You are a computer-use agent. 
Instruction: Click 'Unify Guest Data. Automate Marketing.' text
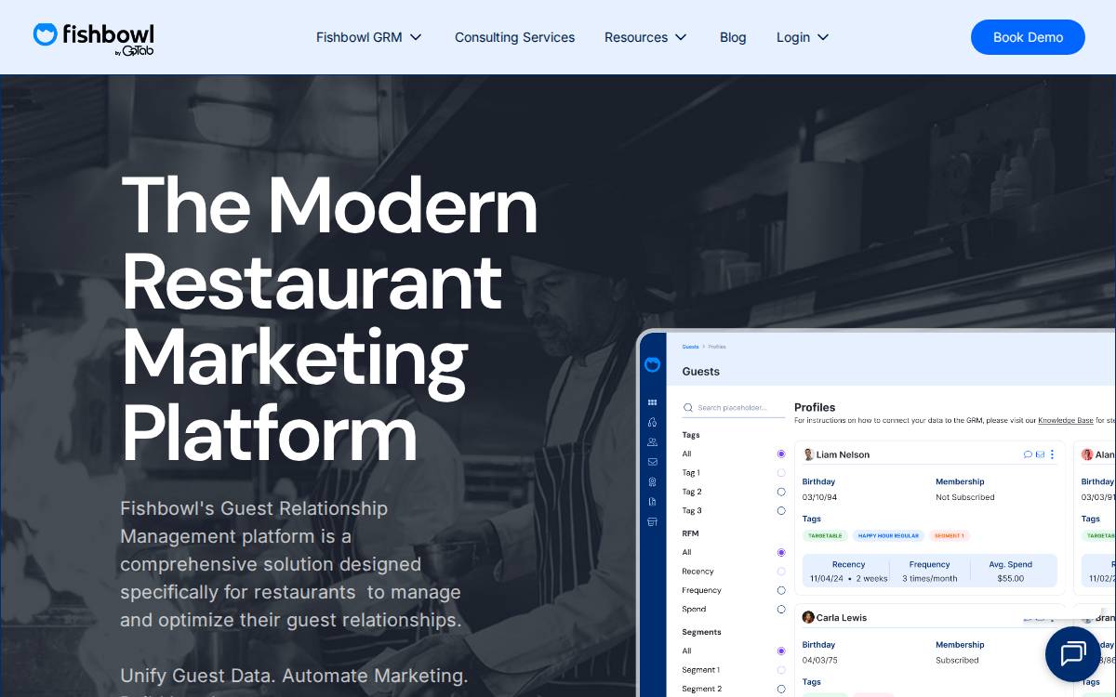click(x=294, y=676)
